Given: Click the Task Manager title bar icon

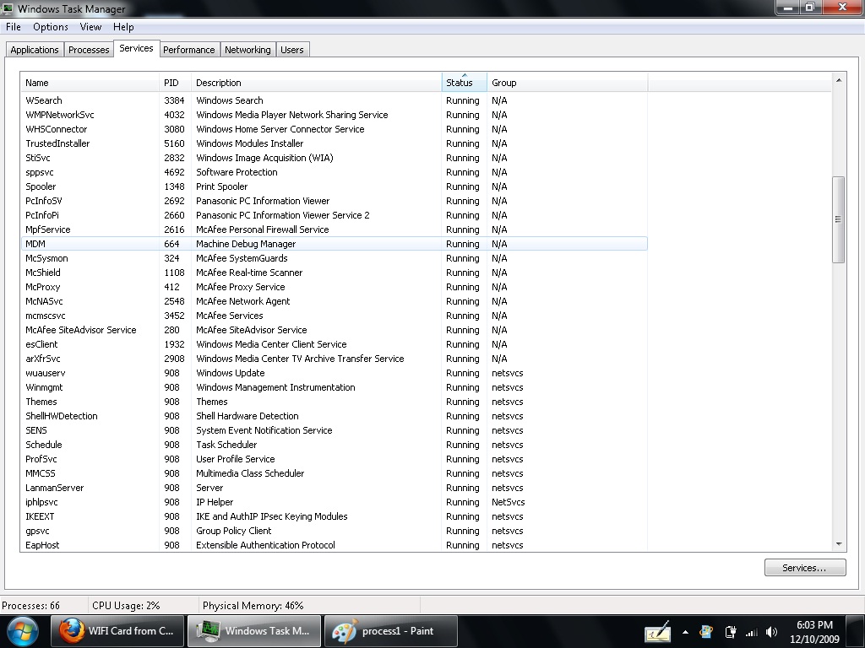Looking at the screenshot, I should coord(8,8).
